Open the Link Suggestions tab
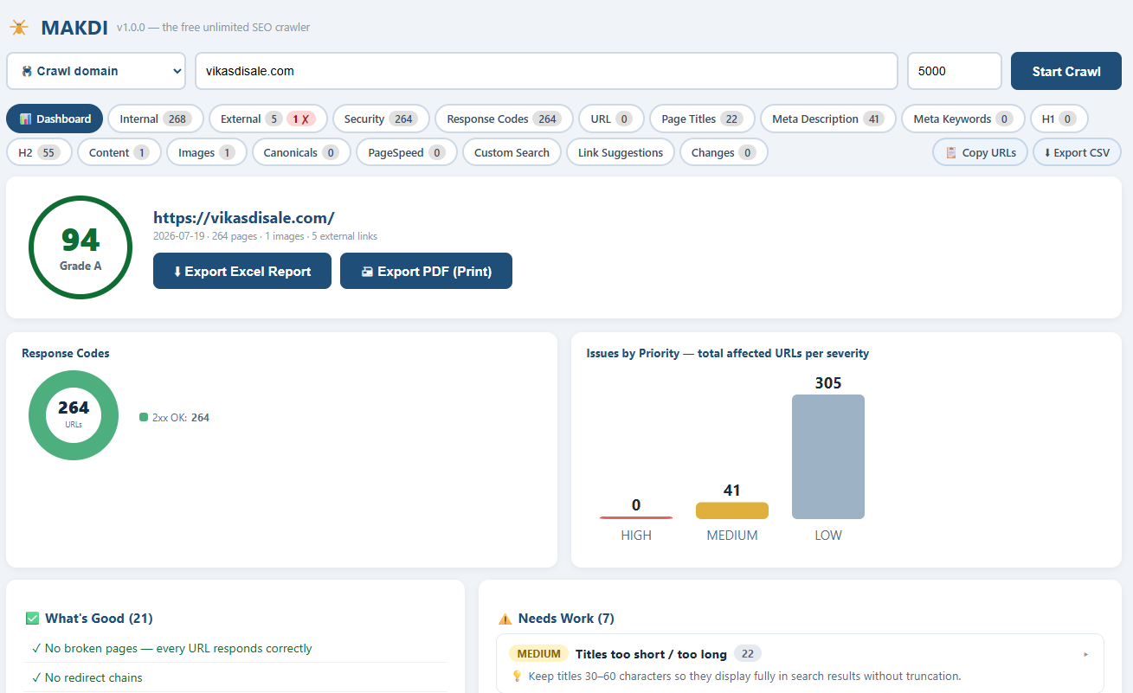This screenshot has height=693, width=1133. click(621, 152)
